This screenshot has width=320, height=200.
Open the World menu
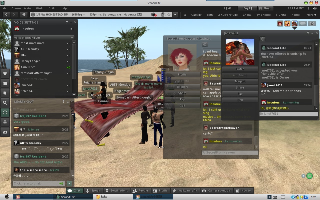point(40,8)
